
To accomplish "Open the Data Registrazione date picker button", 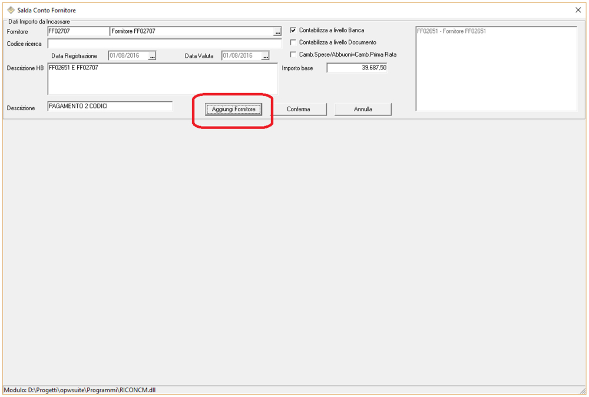I will coord(152,56).
